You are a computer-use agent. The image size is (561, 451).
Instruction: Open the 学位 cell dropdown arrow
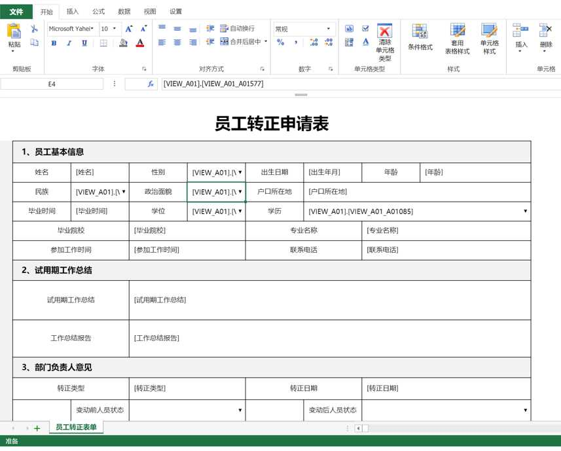coord(240,211)
